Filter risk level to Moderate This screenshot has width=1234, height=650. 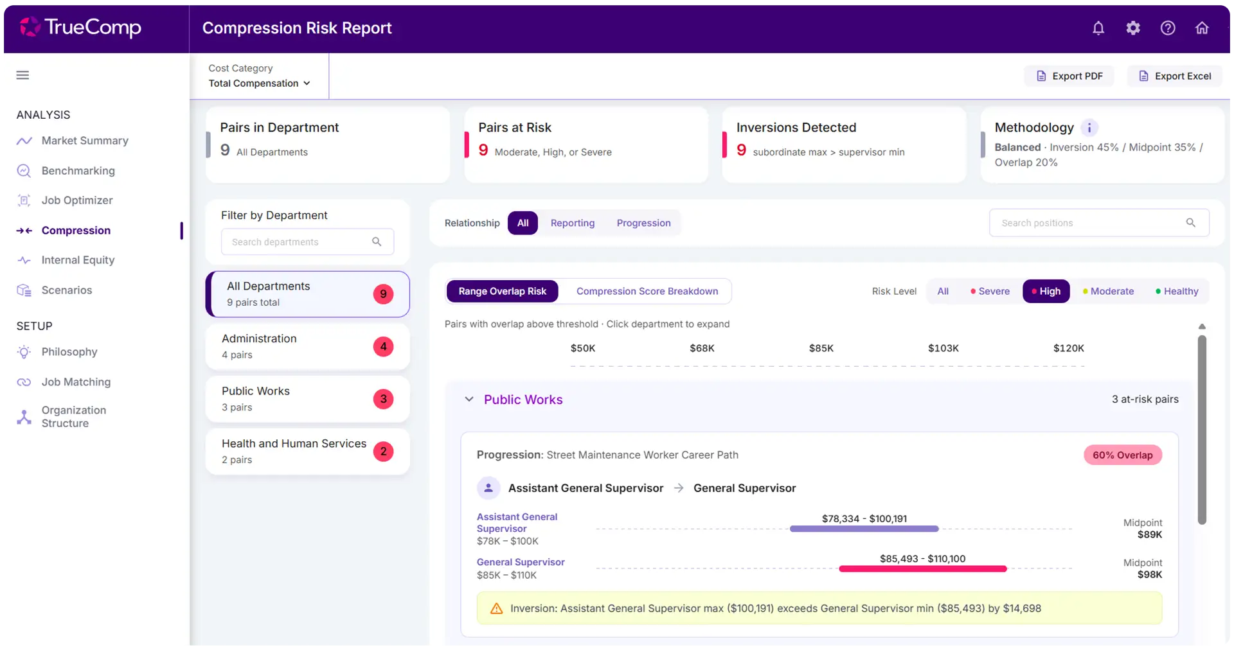pos(1108,291)
